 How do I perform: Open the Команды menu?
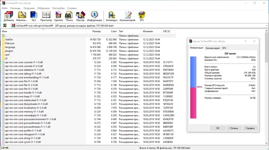click(15, 8)
